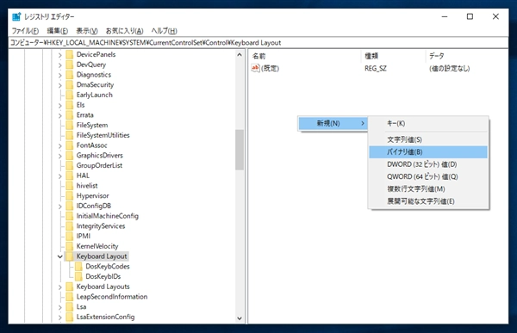Expand the Diagnostics key

click(60, 76)
